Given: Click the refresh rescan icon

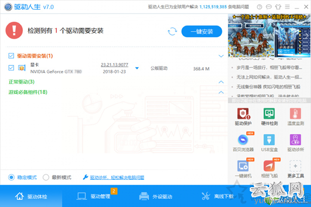Looking at the screenshot, I should point(172,31).
